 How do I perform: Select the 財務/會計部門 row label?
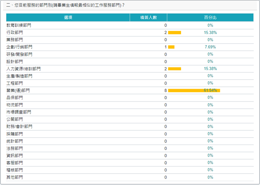coord(19,126)
